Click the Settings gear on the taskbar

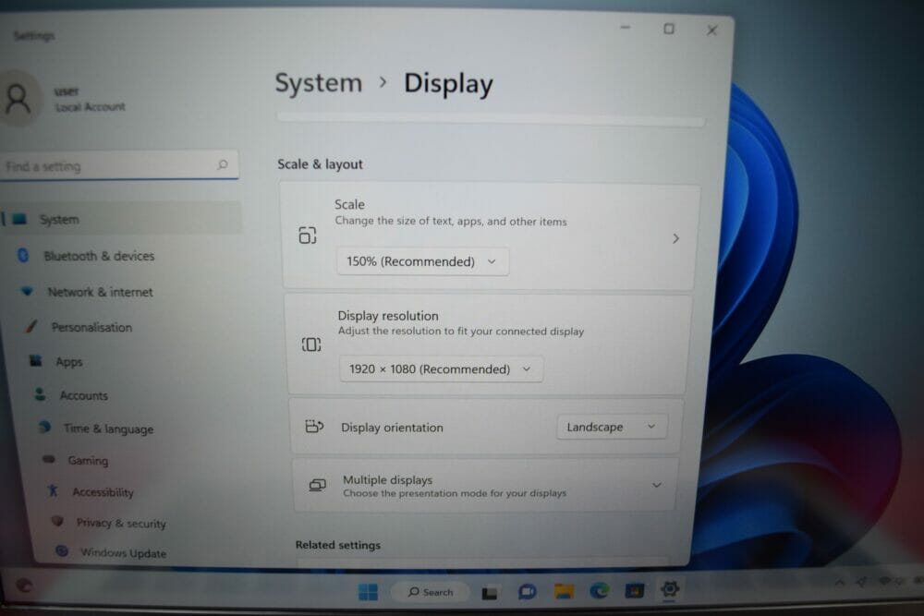[x=670, y=589]
